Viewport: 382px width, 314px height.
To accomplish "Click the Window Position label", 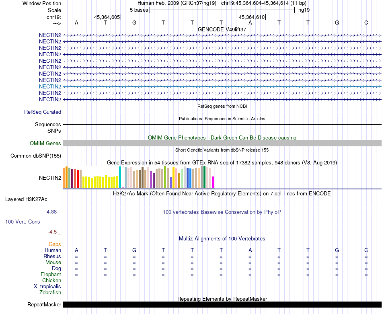I will 42,3.
